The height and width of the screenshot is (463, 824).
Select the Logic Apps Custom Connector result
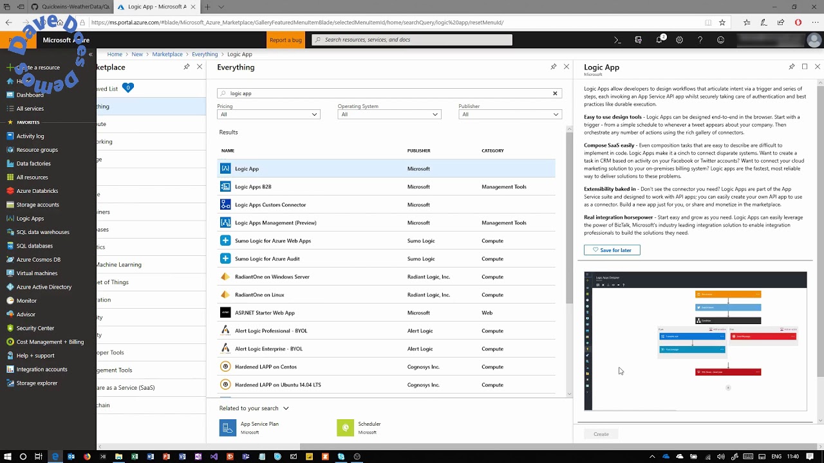click(386, 204)
